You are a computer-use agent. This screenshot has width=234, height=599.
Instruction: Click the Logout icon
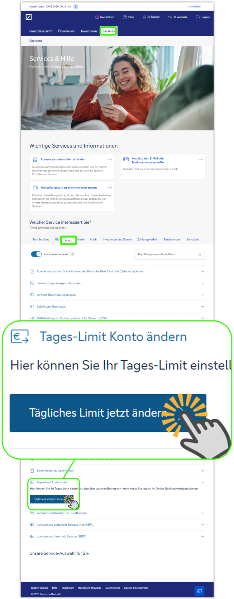pos(198,17)
